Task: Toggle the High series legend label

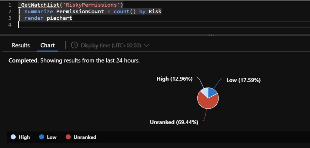Action: coord(24,137)
